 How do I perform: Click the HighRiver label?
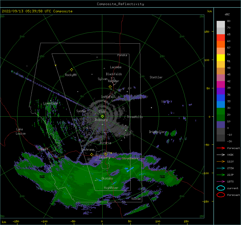pos(111,188)
